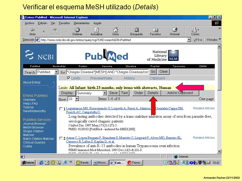
Task: Click the envelope mail tray icon
Action: [x=208, y=163]
